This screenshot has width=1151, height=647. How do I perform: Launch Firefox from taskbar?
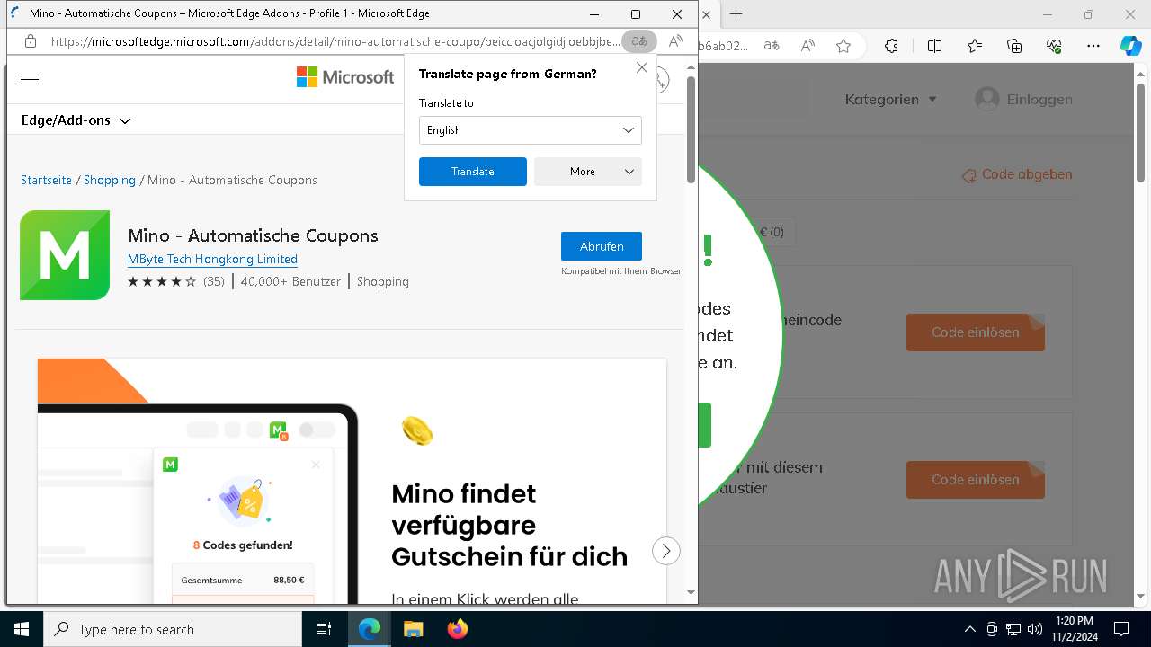click(x=457, y=629)
